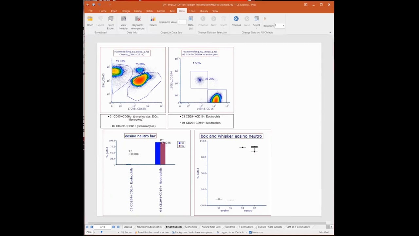
Task: Switch to the Tools ribbon tab
Action: (x=192, y=11)
